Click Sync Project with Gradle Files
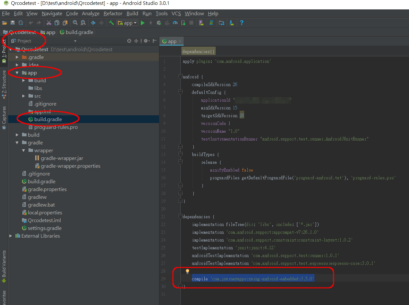 coord(211,23)
